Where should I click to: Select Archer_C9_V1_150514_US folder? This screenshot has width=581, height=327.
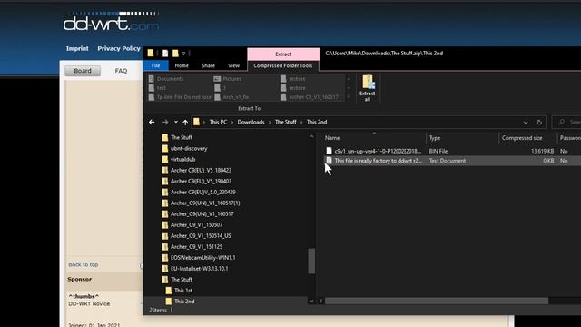tap(201, 236)
